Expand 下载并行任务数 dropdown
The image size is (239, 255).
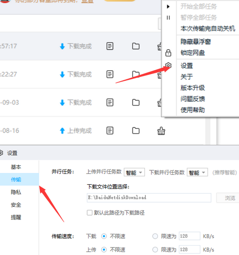point(197,172)
